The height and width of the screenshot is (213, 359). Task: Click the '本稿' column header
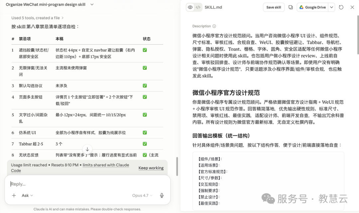(x=60, y=39)
